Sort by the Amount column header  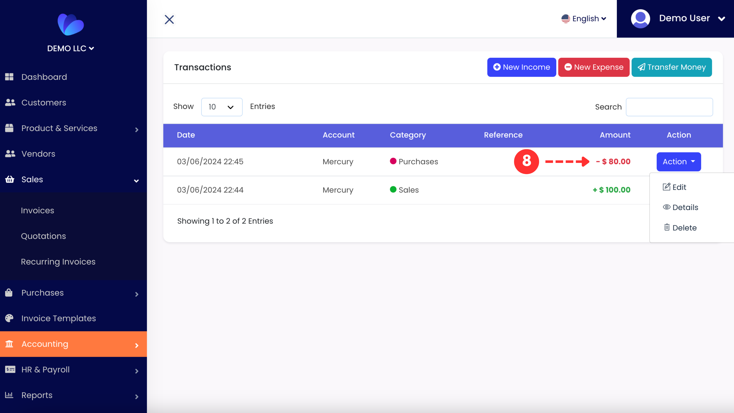coord(615,135)
